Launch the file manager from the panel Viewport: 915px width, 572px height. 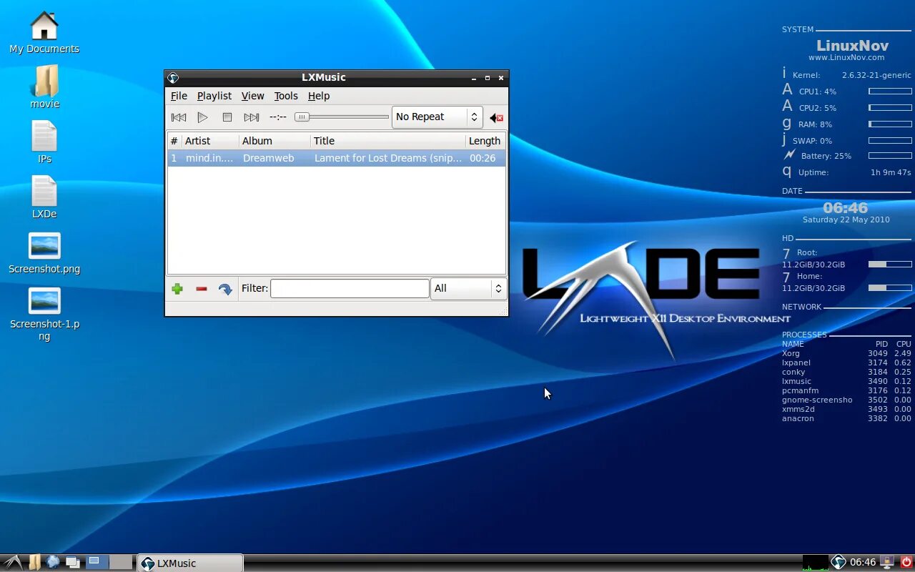click(34, 563)
